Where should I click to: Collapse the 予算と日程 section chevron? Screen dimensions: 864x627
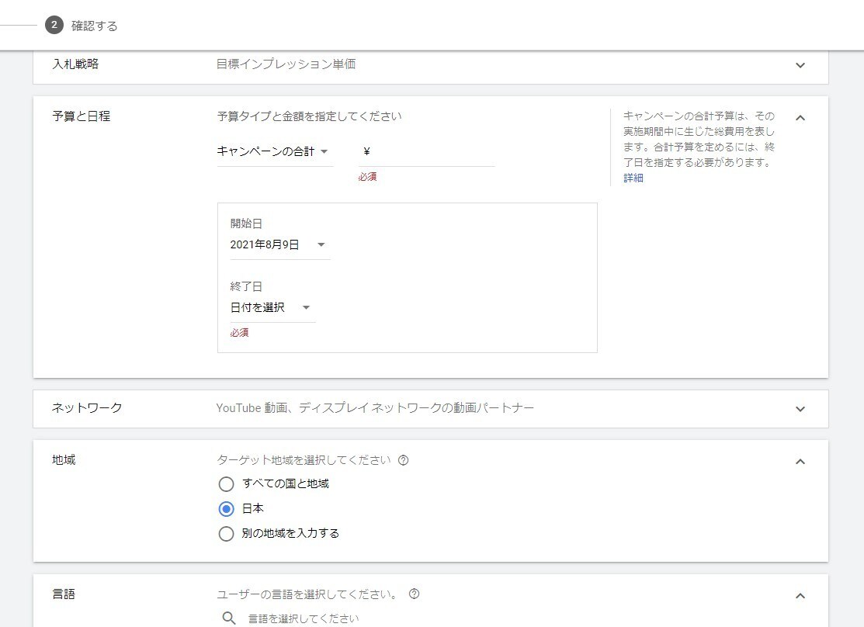pos(800,117)
